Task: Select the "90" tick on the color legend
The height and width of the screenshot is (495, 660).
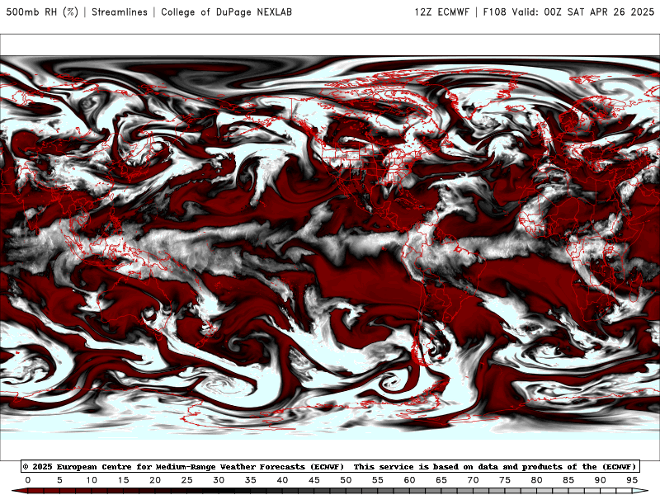Action: coord(600,480)
